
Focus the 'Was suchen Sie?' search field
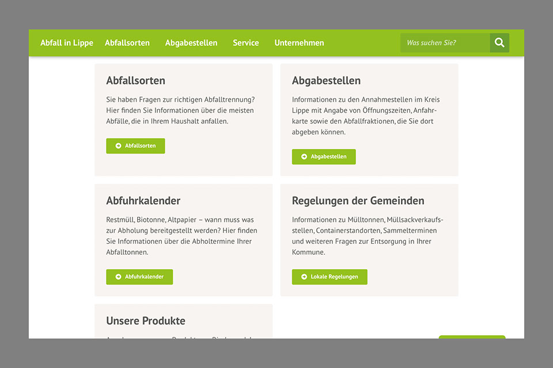click(x=445, y=43)
